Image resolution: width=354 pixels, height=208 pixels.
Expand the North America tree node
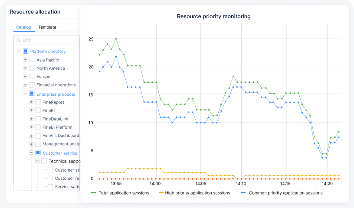click(x=25, y=68)
